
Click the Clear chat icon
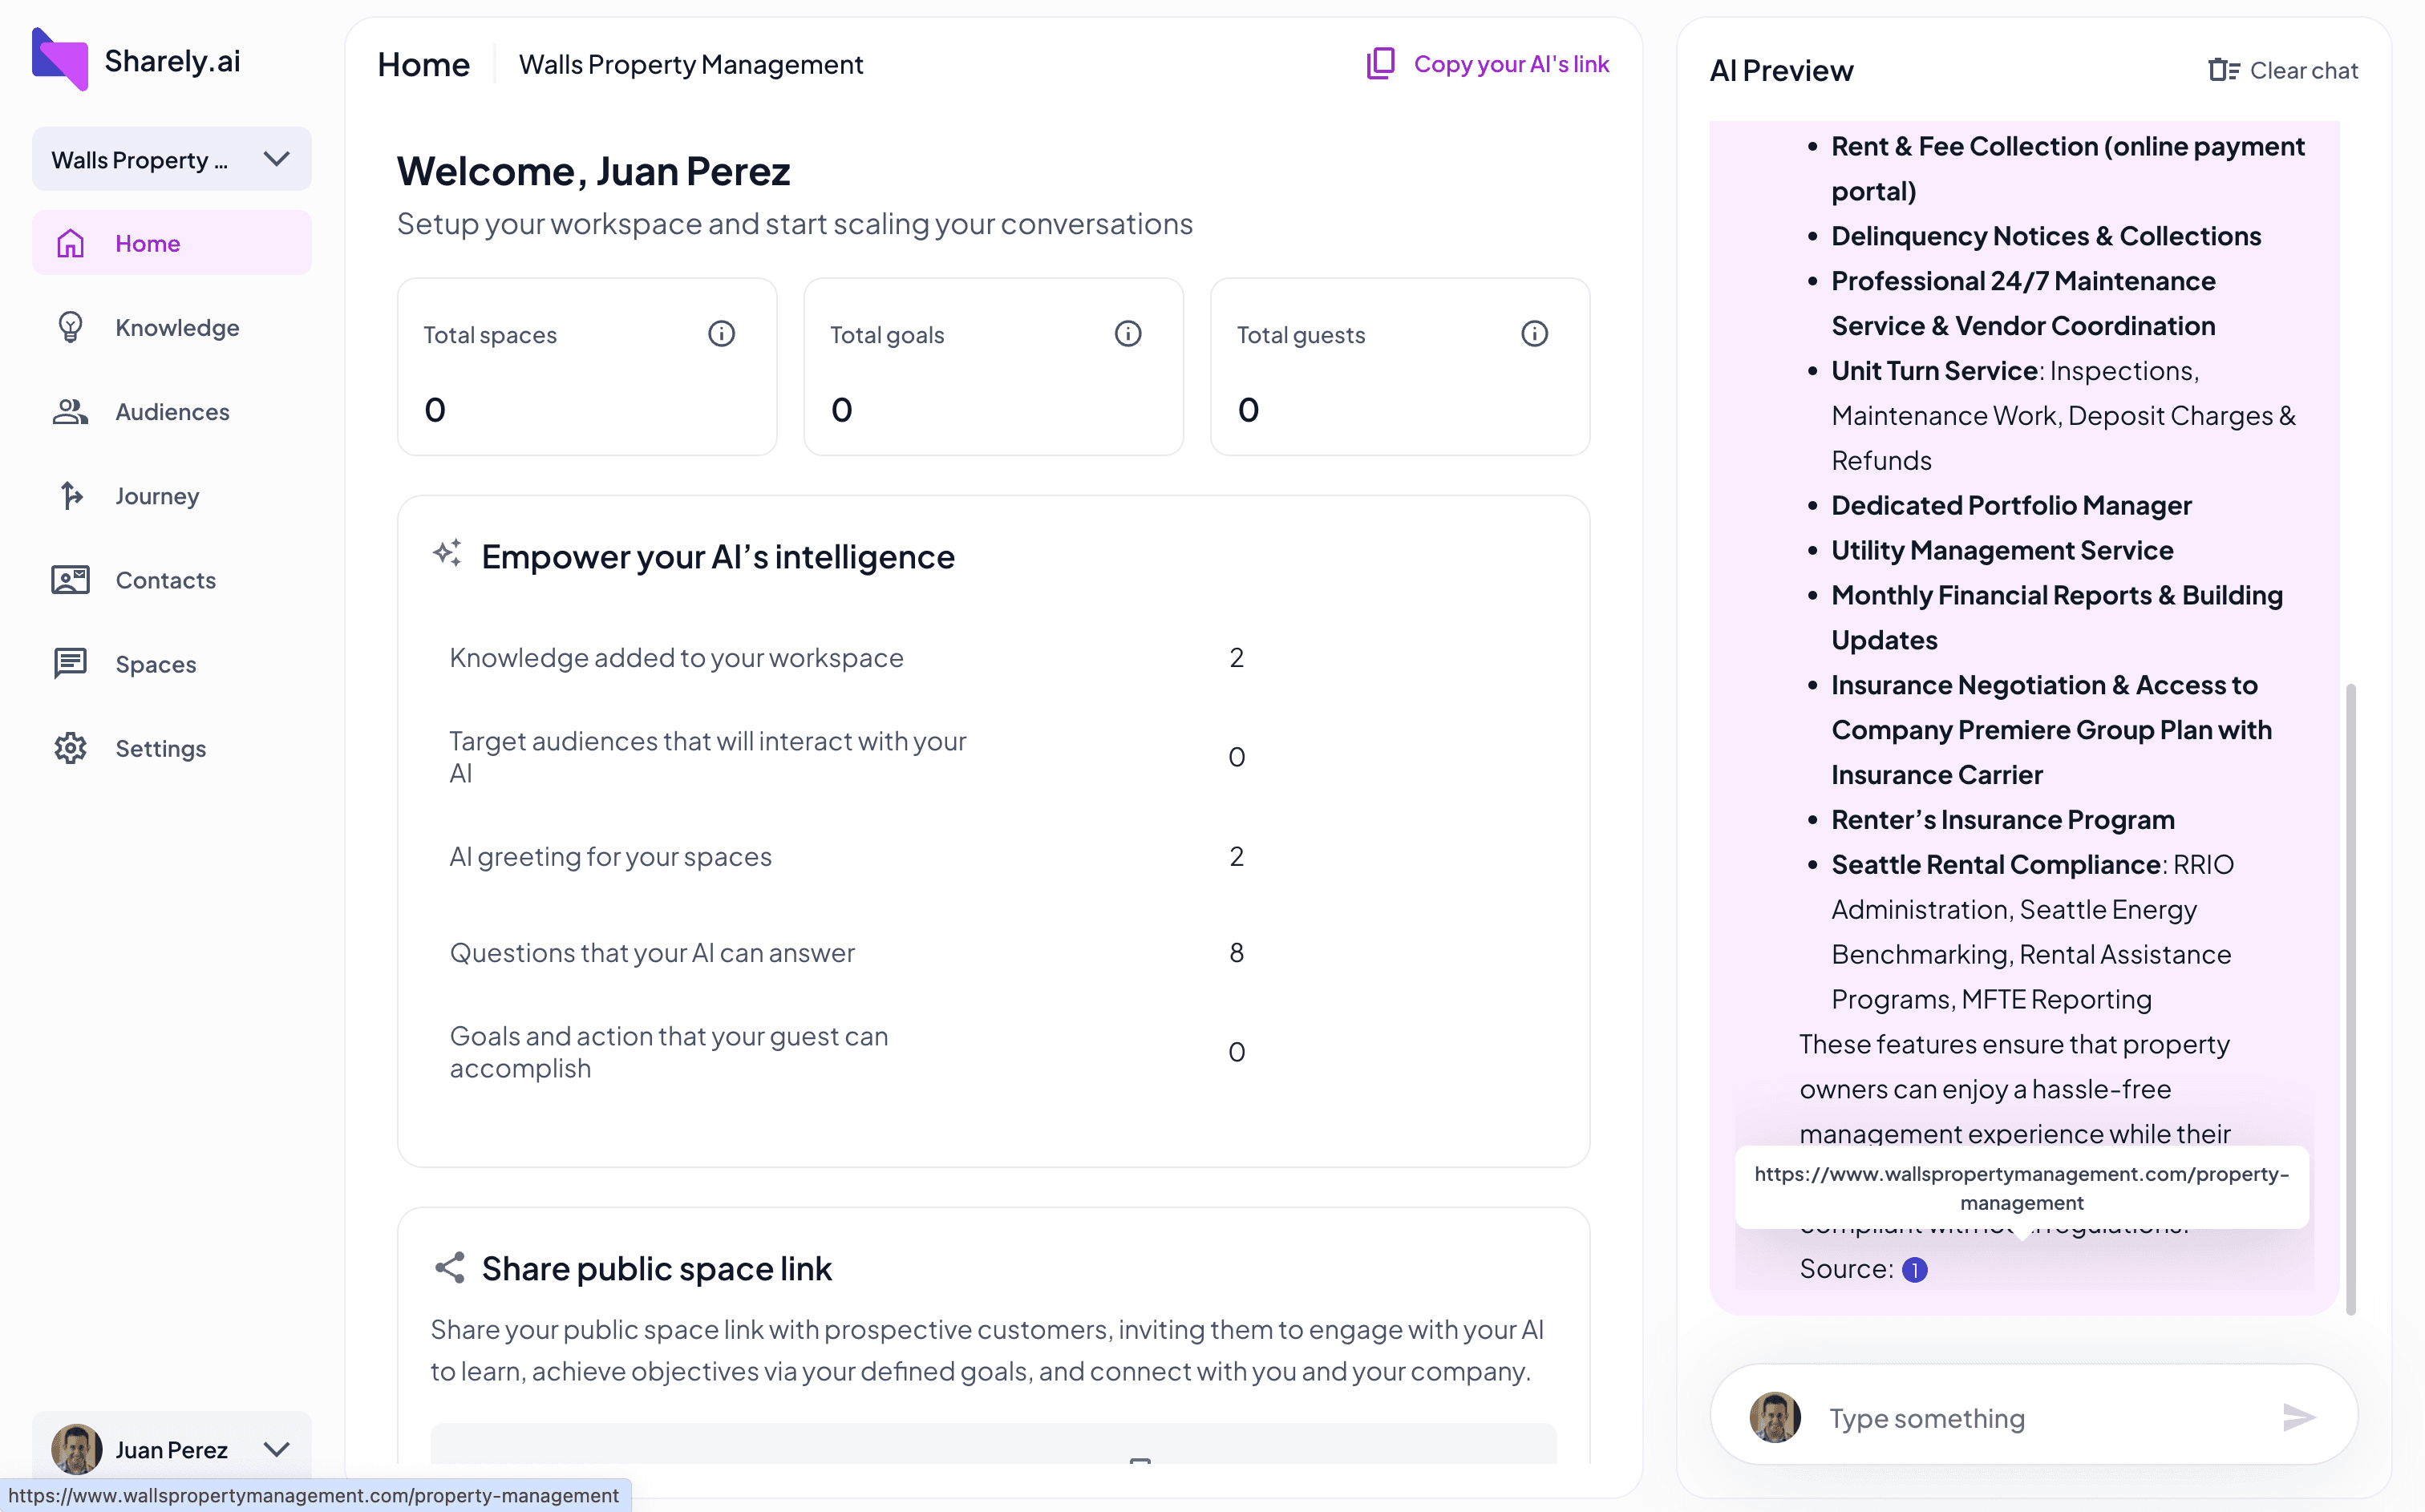tap(2223, 70)
